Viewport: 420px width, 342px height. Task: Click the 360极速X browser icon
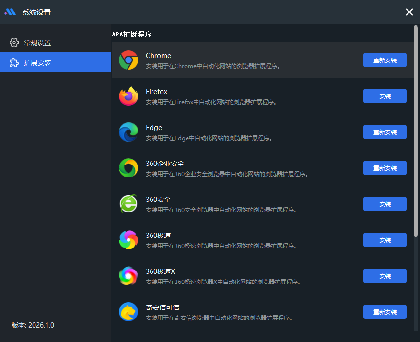coord(128,276)
